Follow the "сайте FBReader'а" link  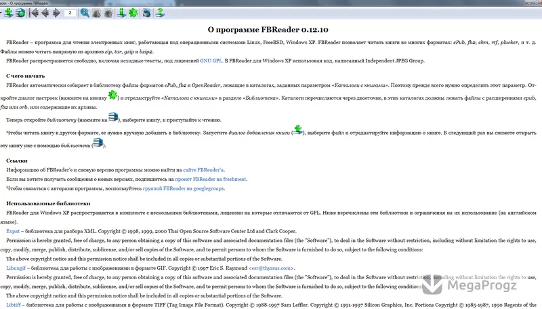[203, 170]
